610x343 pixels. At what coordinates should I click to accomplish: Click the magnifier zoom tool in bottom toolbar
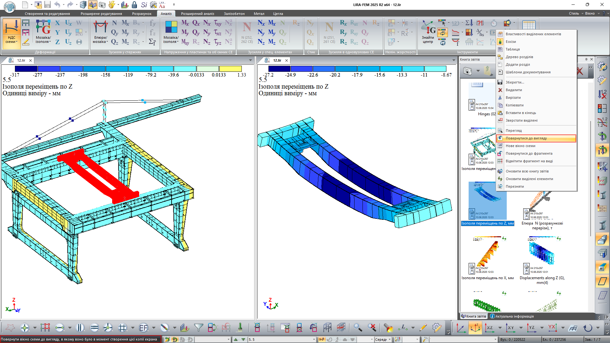pyautogui.click(x=358, y=327)
